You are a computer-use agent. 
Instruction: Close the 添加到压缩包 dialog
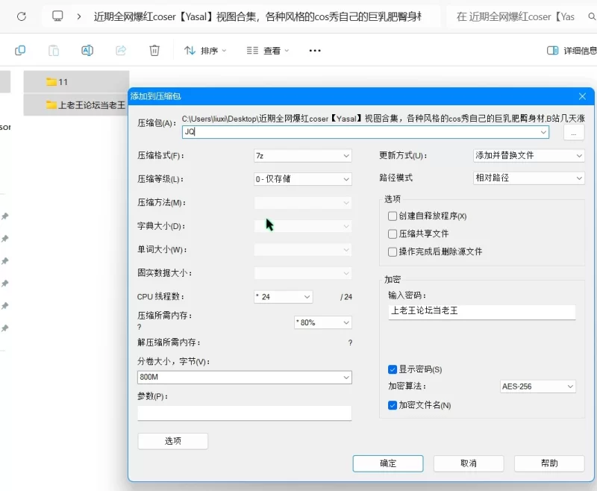pos(582,96)
